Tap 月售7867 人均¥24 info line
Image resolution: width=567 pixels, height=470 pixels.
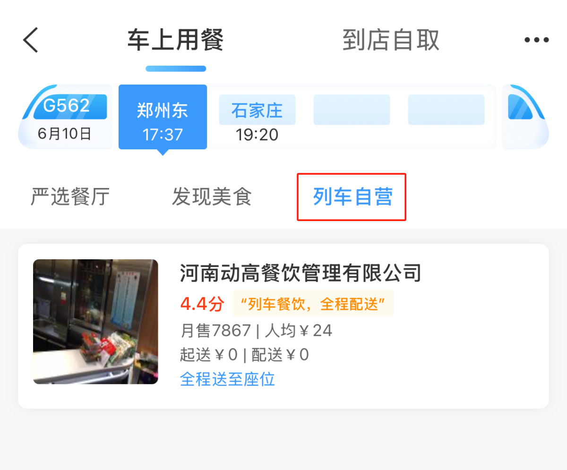(256, 330)
